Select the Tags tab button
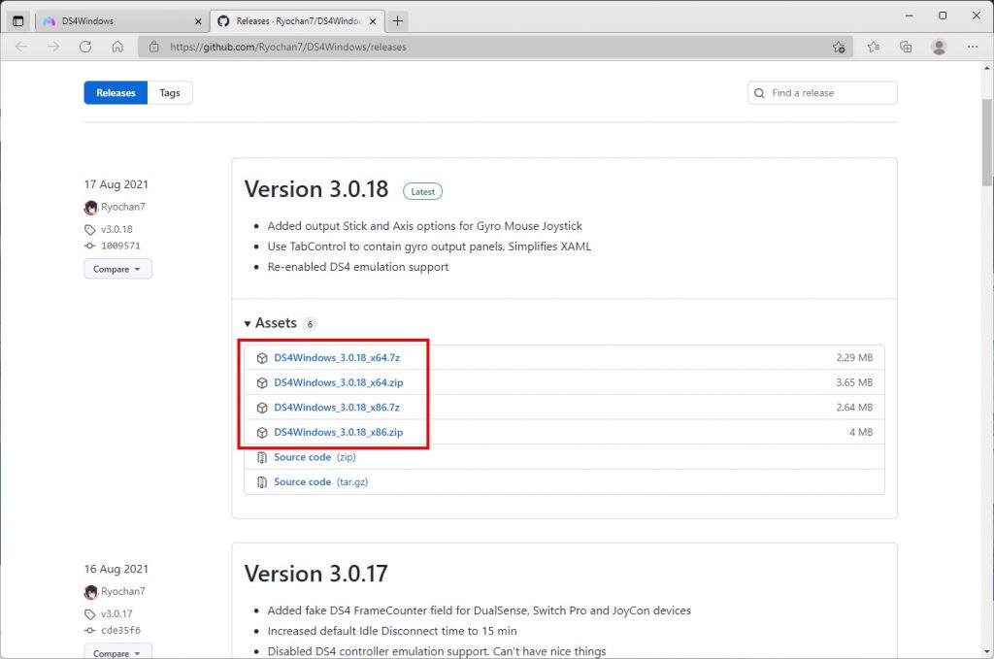This screenshot has width=994, height=659. [x=170, y=92]
